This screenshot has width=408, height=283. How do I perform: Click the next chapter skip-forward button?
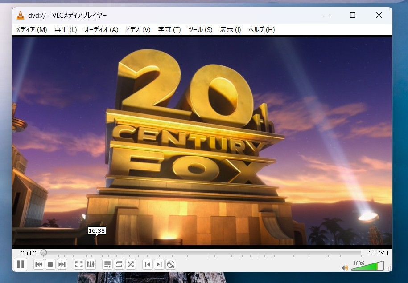(x=62, y=265)
